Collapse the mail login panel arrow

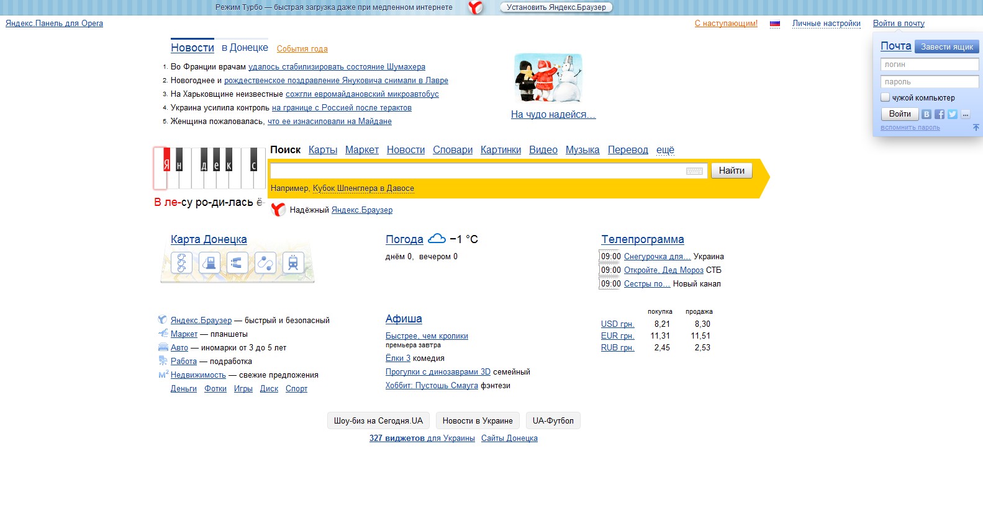point(976,127)
